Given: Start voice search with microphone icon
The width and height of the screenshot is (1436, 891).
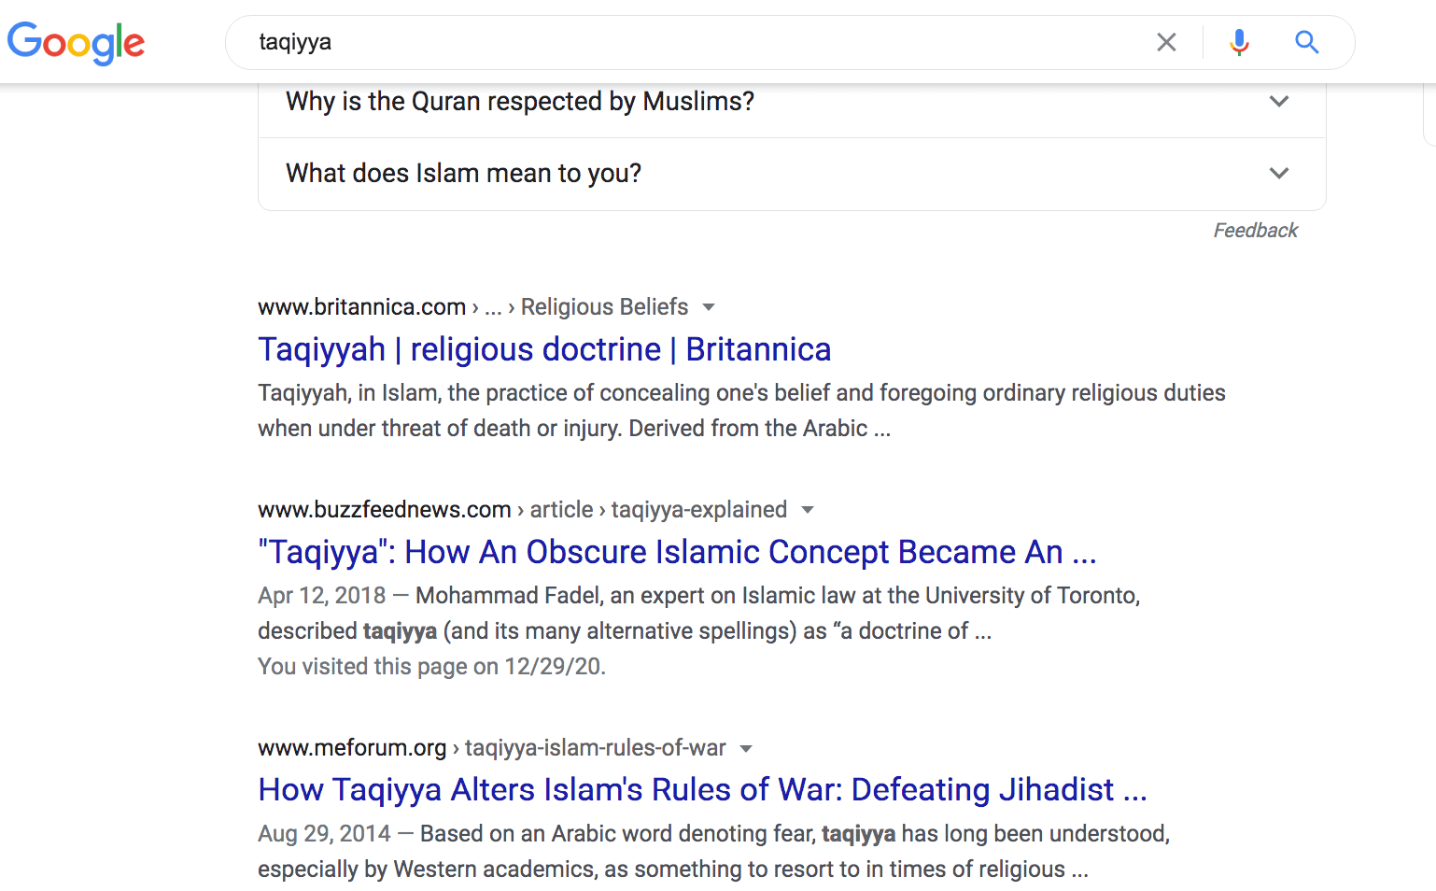Looking at the screenshot, I should coord(1239,42).
